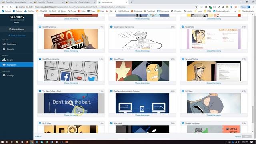Expand the logins bookmark folder
Image resolution: width=256 pixels, height=144 pixels.
(x=198, y=11)
